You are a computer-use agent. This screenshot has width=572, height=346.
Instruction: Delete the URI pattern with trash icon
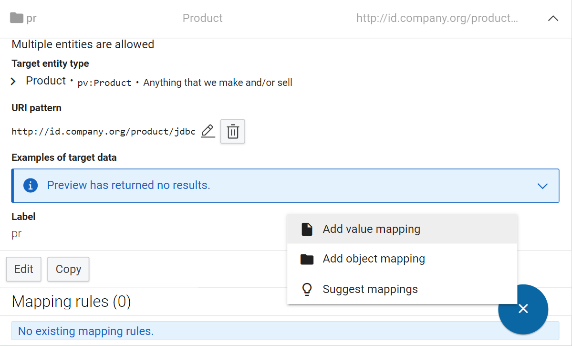[233, 131]
